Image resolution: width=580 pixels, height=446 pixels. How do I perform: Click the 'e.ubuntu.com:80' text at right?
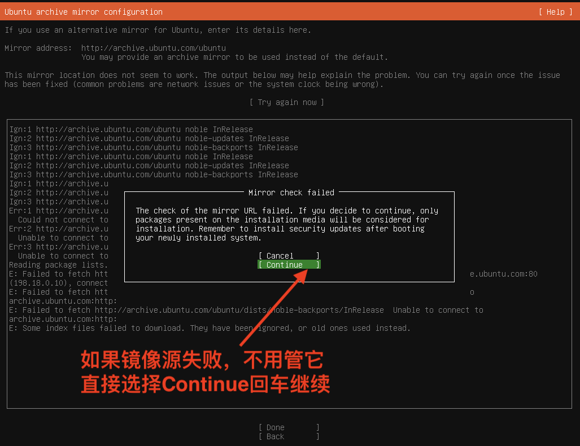coord(503,274)
